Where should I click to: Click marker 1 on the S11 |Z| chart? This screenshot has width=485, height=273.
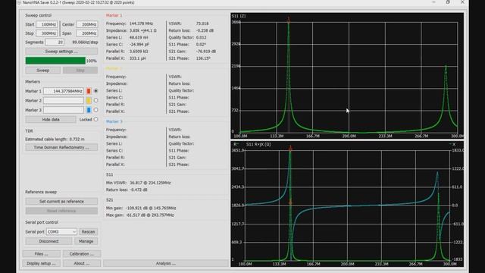[x=289, y=19]
